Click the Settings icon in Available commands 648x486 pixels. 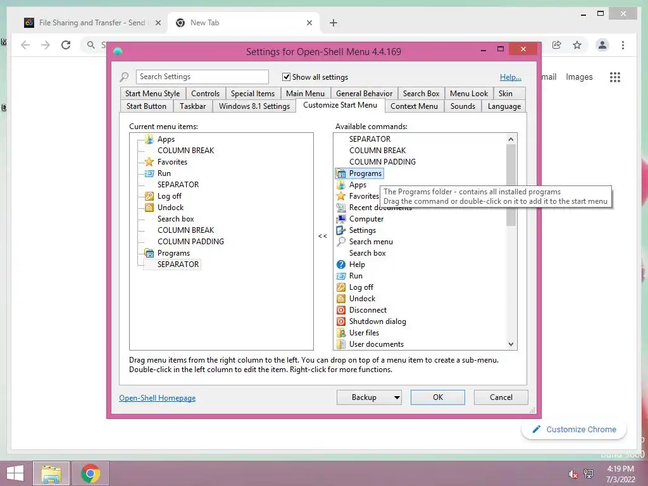point(341,230)
